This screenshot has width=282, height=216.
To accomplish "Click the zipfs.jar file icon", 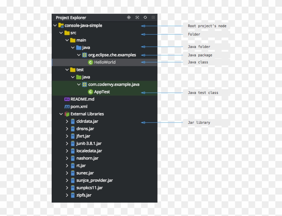I will tap(73, 195).
